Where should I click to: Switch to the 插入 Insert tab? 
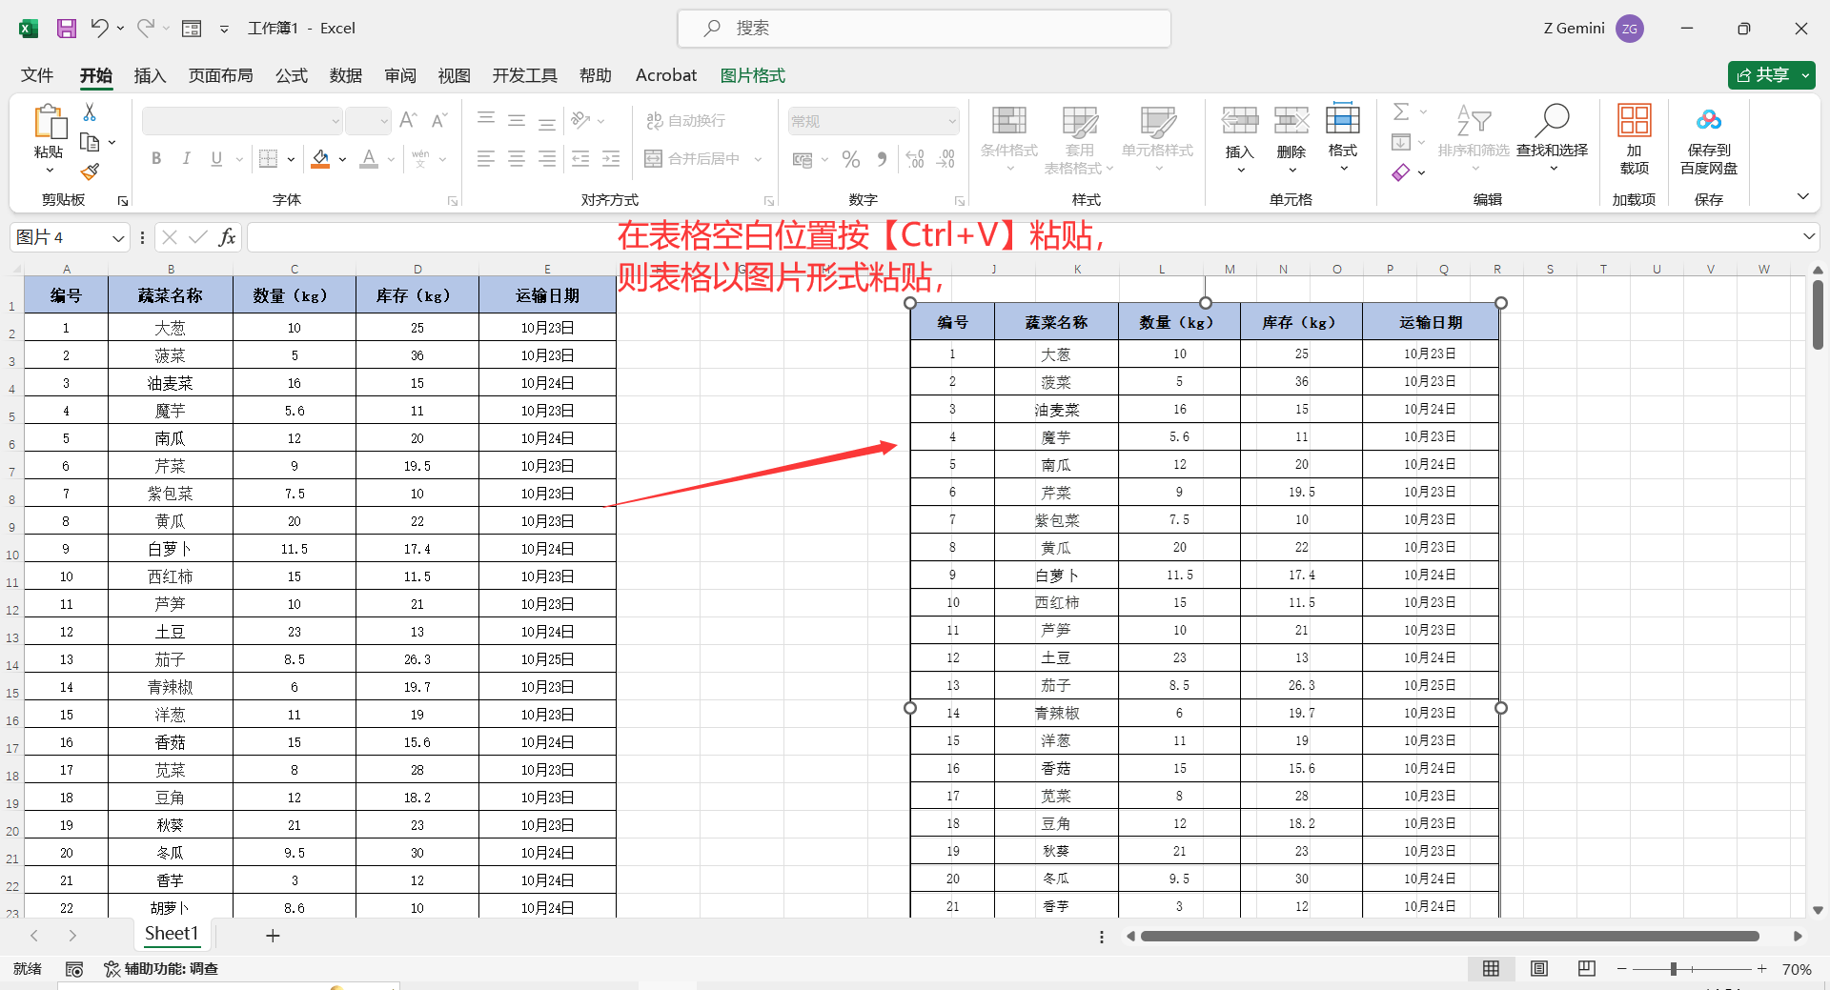point(150,75)
